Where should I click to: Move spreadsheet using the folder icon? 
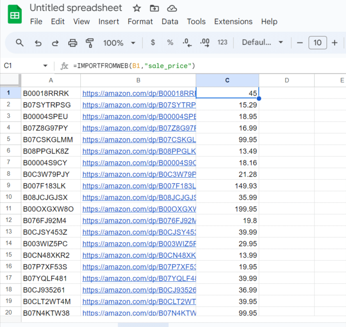(x=154, y=8)
